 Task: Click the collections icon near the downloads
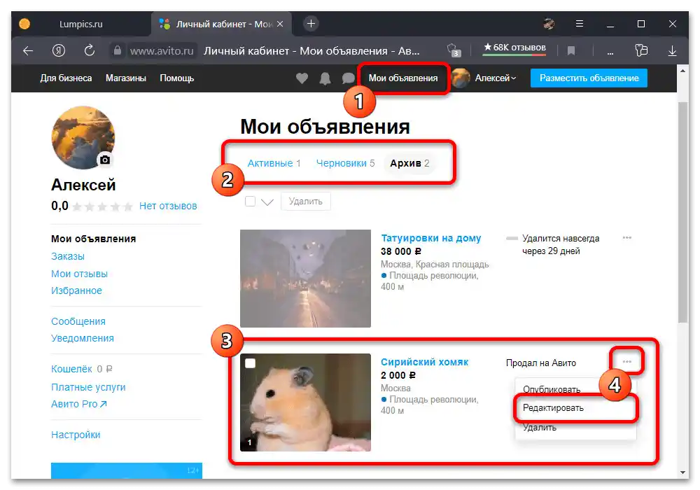[641, 50]
